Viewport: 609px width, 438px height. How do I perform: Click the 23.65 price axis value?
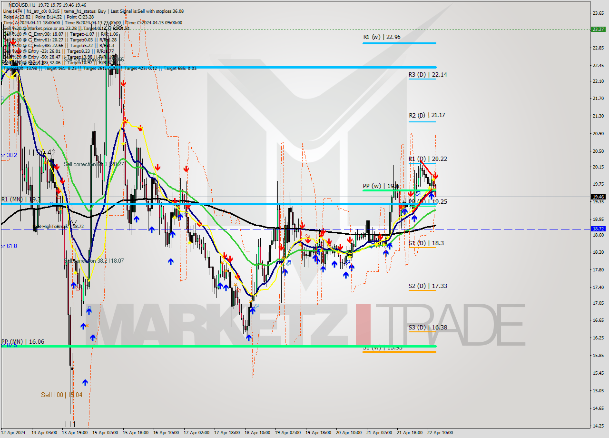click(598, 13)
